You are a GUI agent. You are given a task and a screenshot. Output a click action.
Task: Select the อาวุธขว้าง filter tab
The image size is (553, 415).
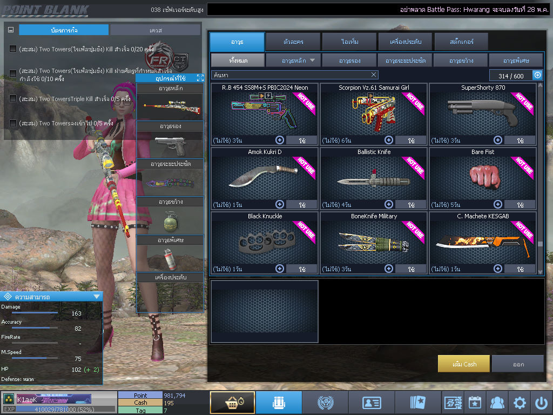(x=461, y=61)
